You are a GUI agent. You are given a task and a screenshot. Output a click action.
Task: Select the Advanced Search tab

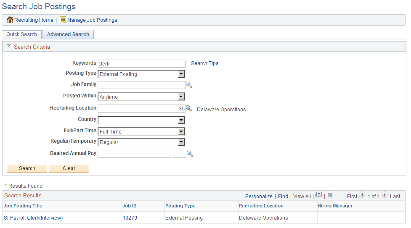68,34
